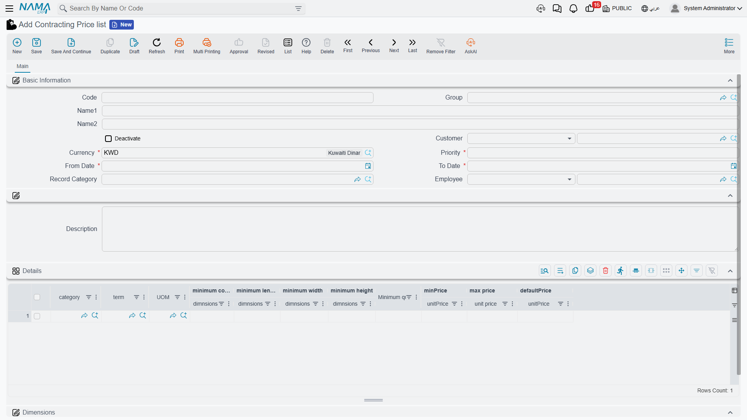Open the hamburger main menu
The width and height of the screenshot is (747, 420).
[x=9, y=8]
